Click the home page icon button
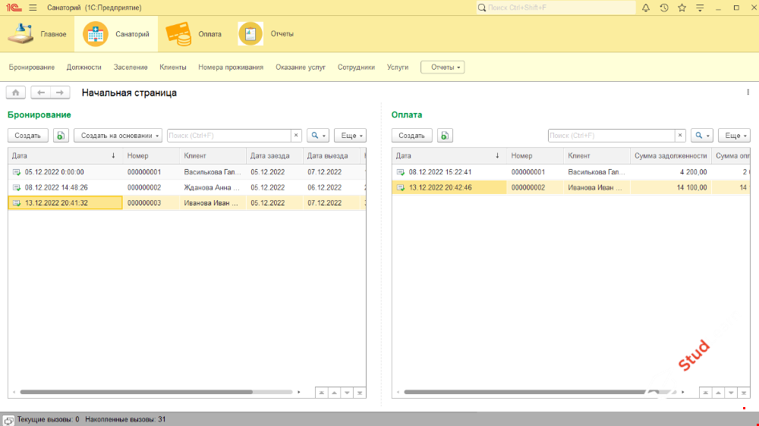759x426 pixels. pos(16,92)
